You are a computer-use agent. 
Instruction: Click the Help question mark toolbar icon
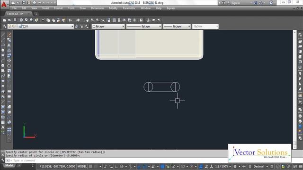pos(141,20)
